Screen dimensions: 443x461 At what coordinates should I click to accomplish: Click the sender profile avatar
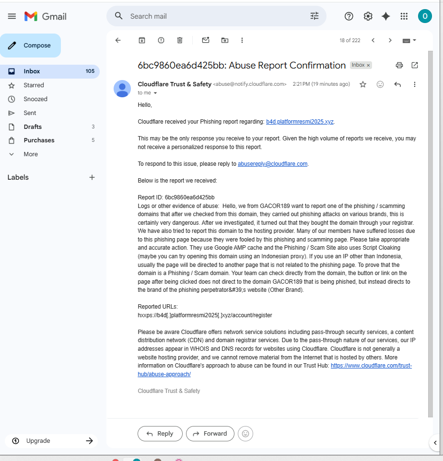(x=122, y=89)
